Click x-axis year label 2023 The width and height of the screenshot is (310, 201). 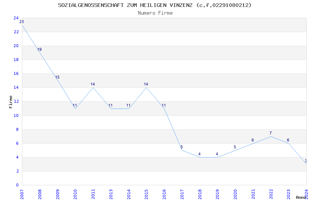[x=288, y=194]
